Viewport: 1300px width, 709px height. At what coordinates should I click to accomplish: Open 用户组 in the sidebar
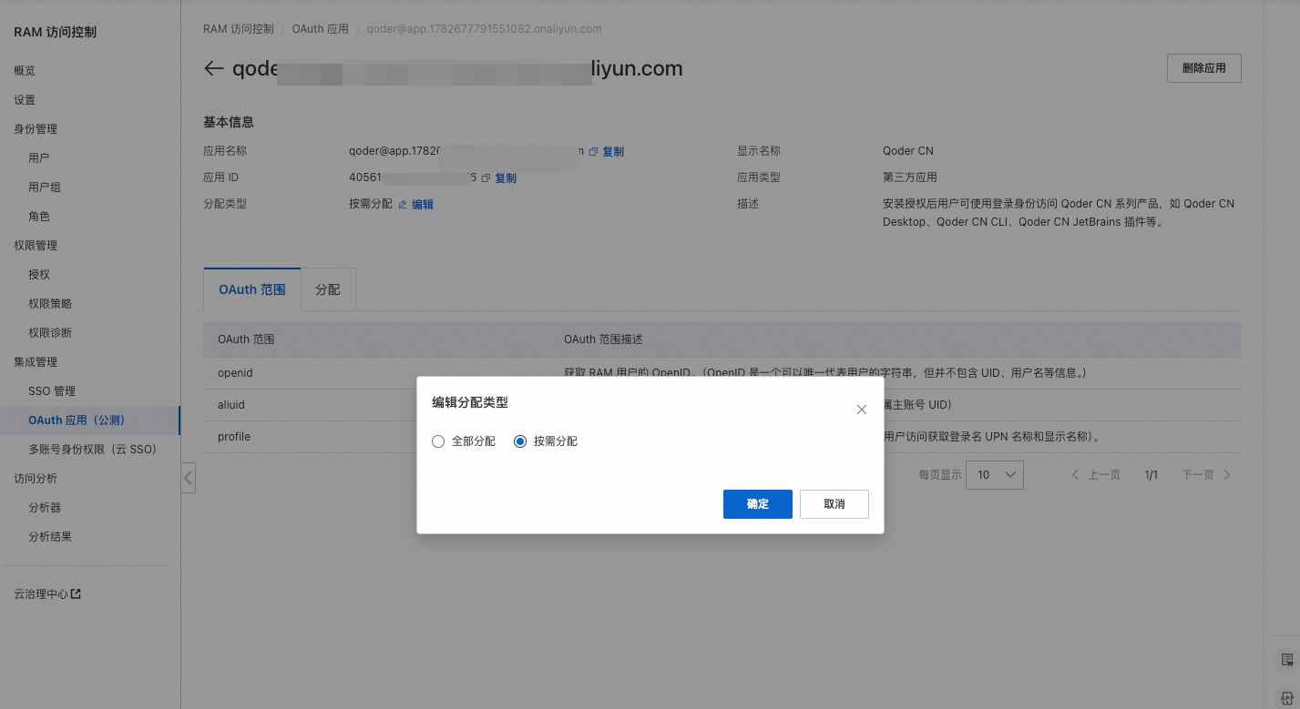coord(45,187)
